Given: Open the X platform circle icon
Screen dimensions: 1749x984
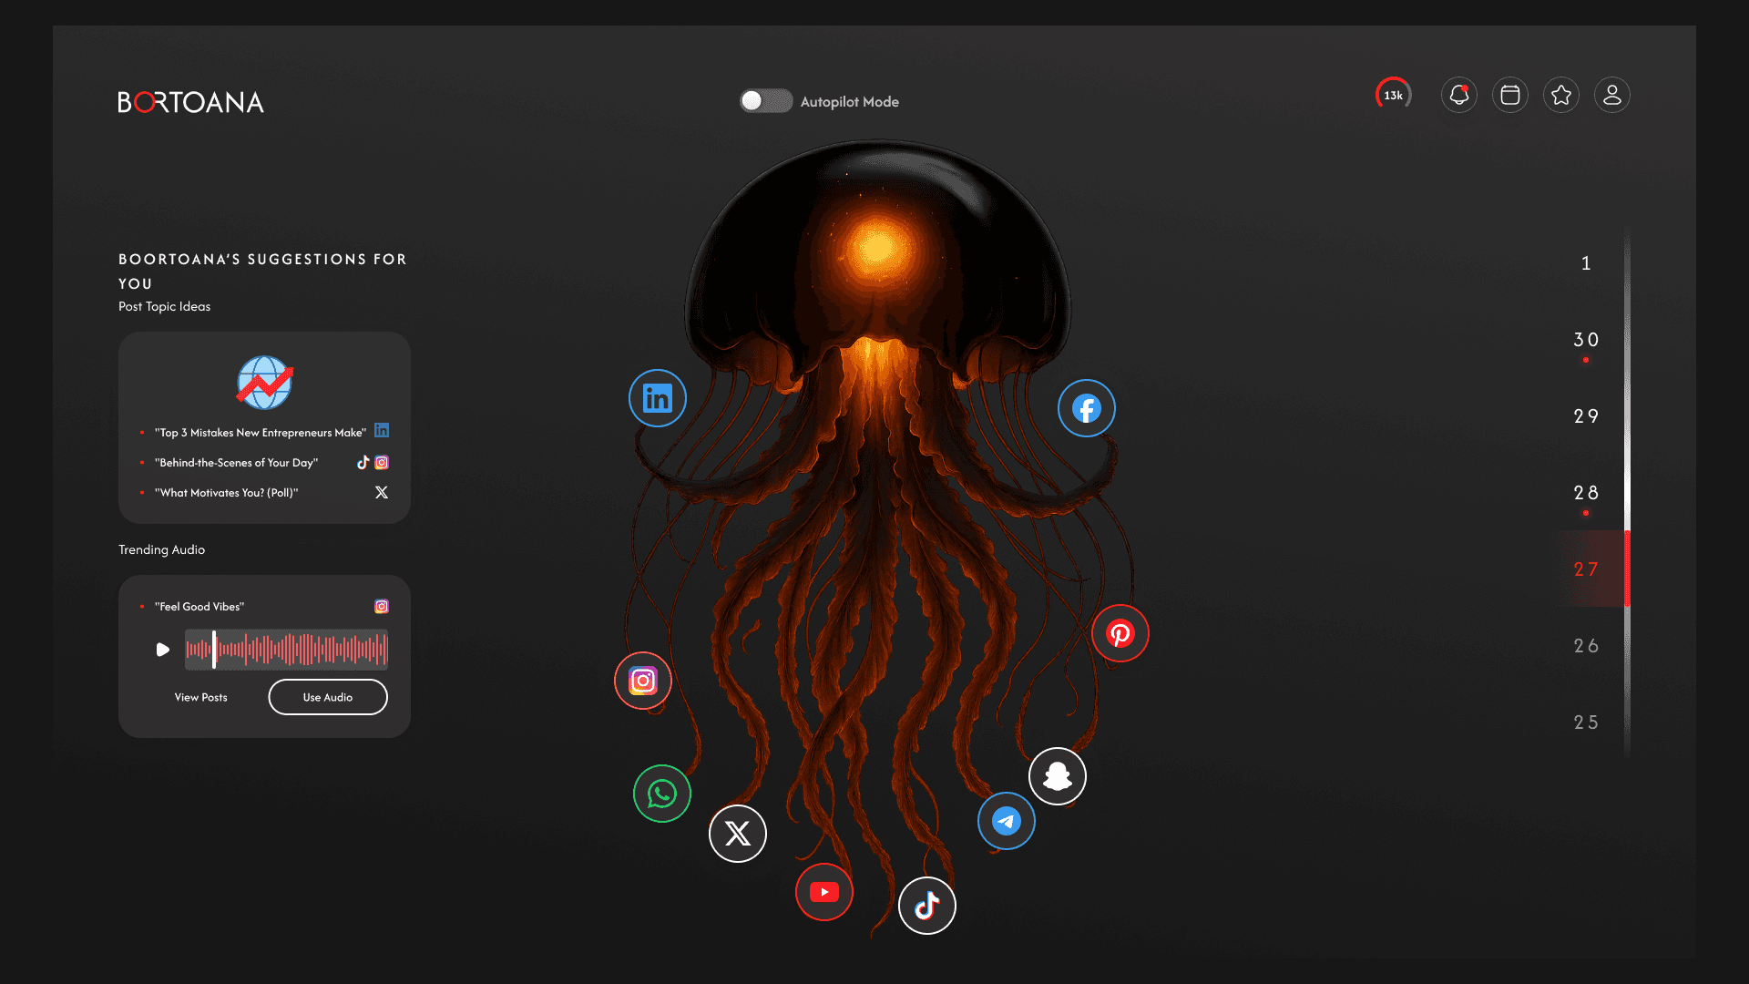Looking at the screenshot, I should [737, 834].
